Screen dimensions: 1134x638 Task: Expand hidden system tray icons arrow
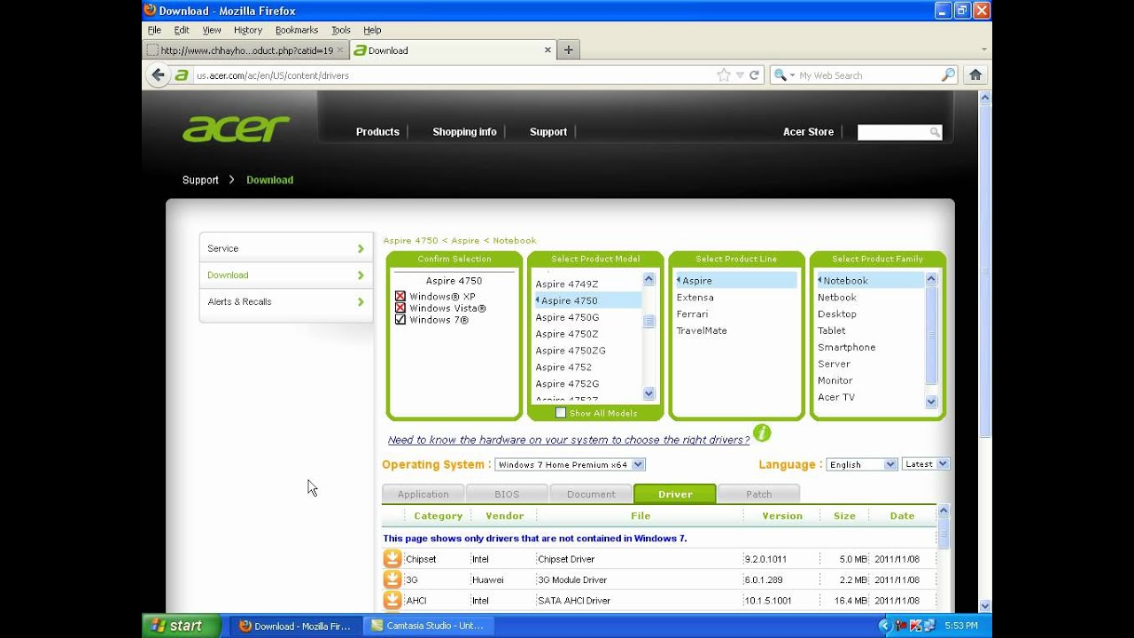click(883, 626)
